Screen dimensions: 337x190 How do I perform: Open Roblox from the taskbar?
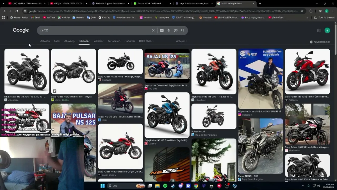(188, 186)
